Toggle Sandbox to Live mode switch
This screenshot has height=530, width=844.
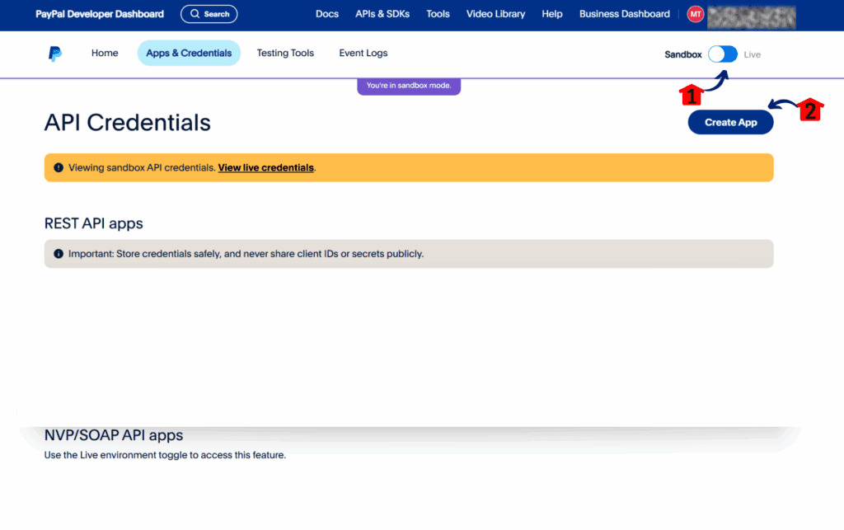point(722,54)
